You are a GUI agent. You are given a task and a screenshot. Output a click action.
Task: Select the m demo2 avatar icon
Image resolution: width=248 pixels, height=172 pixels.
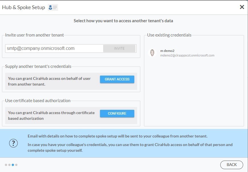click(x=152, y=53)
